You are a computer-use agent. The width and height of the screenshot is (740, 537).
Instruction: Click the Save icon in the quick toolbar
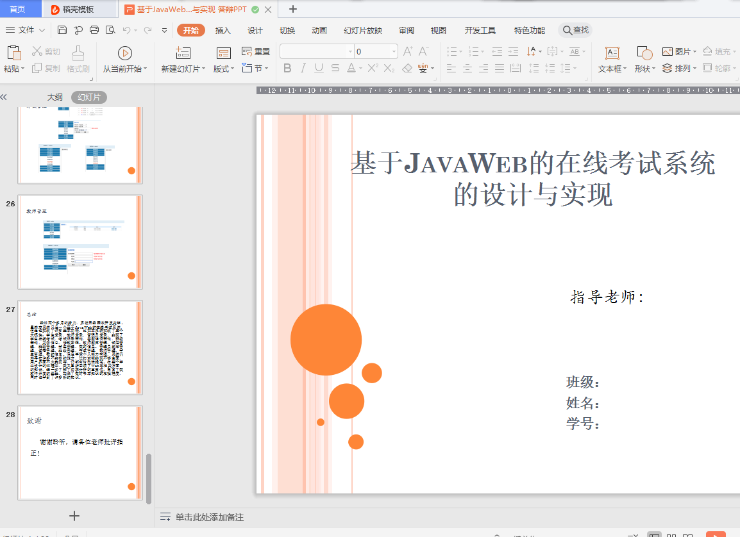point(62,30)
